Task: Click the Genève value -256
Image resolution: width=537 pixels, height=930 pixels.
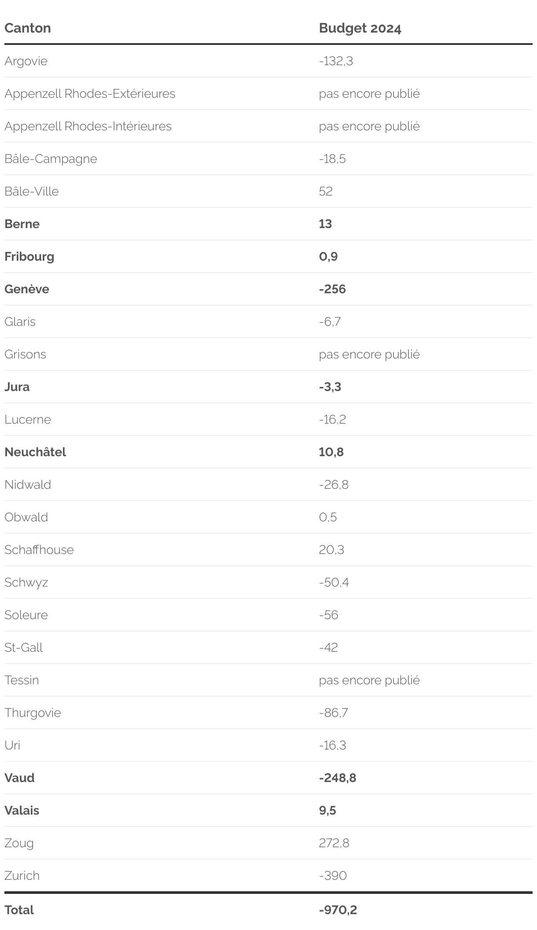Action: [332, 289]
